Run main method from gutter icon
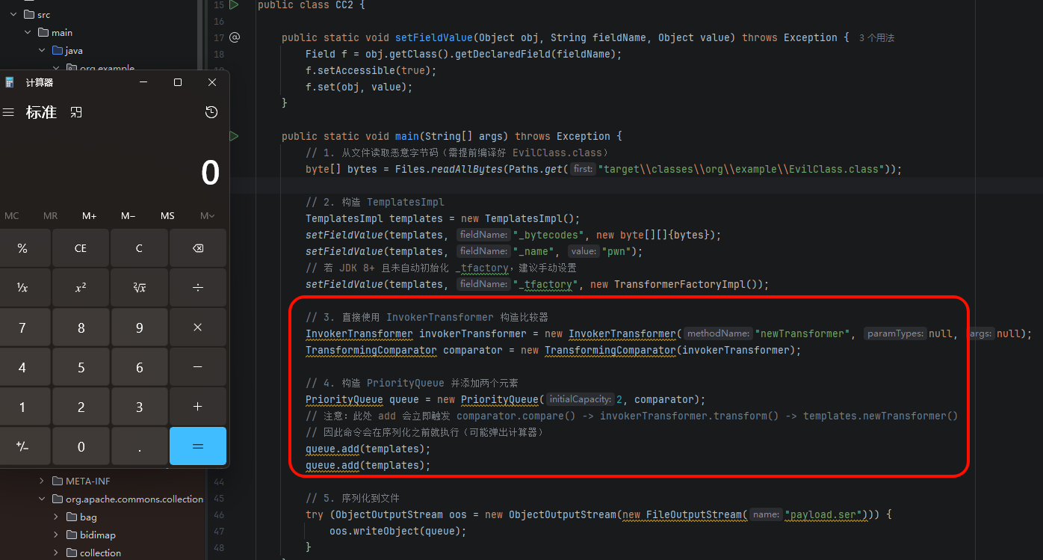1043x560 pixels. 234,136
